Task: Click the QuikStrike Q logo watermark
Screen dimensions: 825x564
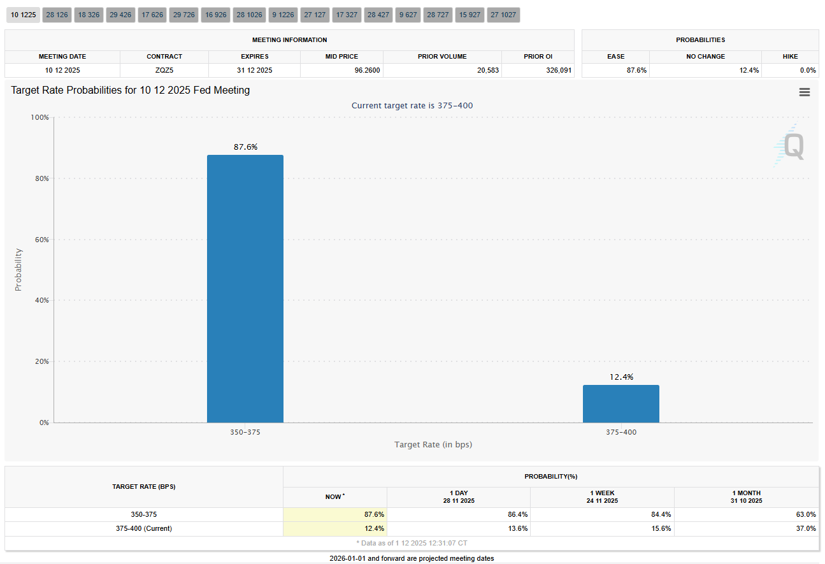Action: coord(790,146)
